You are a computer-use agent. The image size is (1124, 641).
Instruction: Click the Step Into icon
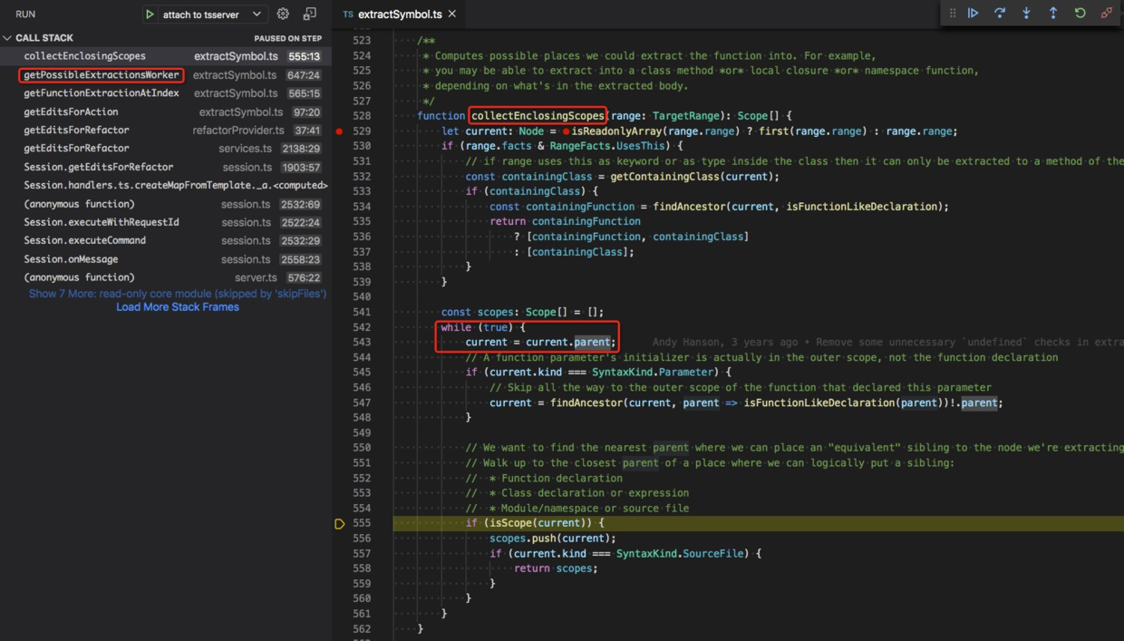tap(1025, 13)
